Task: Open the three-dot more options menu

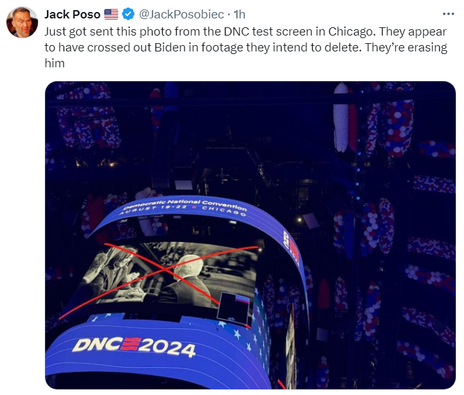Action: [x=448, y=14]
